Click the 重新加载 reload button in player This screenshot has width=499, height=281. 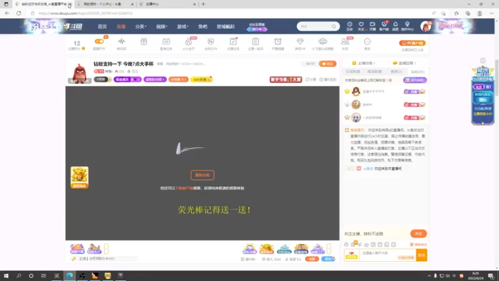202,175
